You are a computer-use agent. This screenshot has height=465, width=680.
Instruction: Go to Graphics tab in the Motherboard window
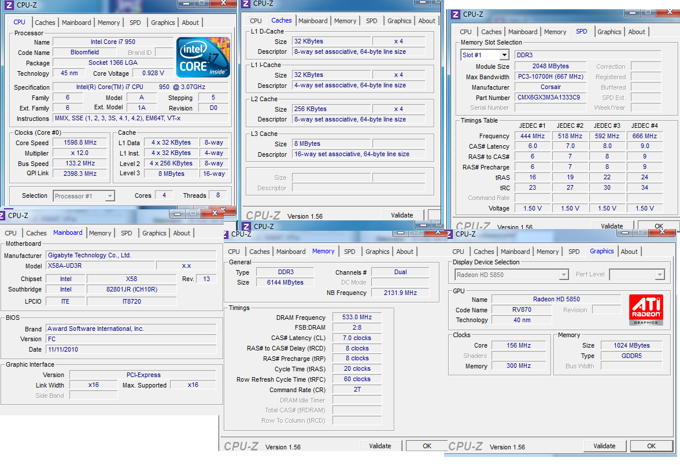[154, 234]
